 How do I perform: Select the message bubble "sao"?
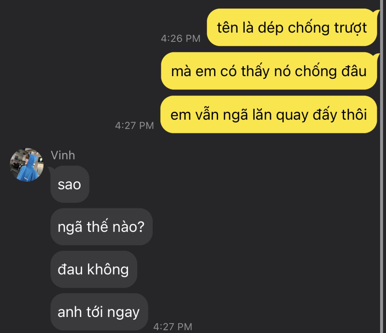pyautogui.click(x=70, y=184)
